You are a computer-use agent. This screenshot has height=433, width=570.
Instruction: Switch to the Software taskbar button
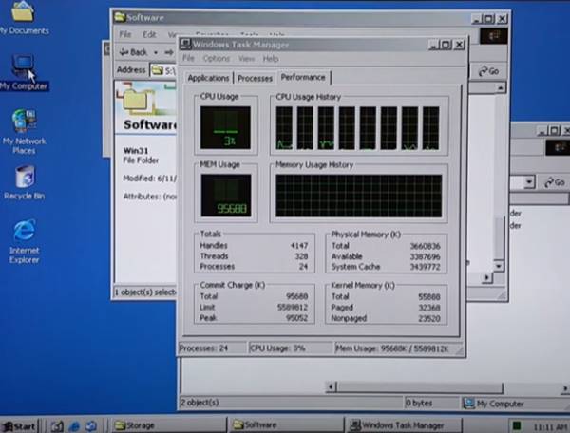click(x=286, y=425)
